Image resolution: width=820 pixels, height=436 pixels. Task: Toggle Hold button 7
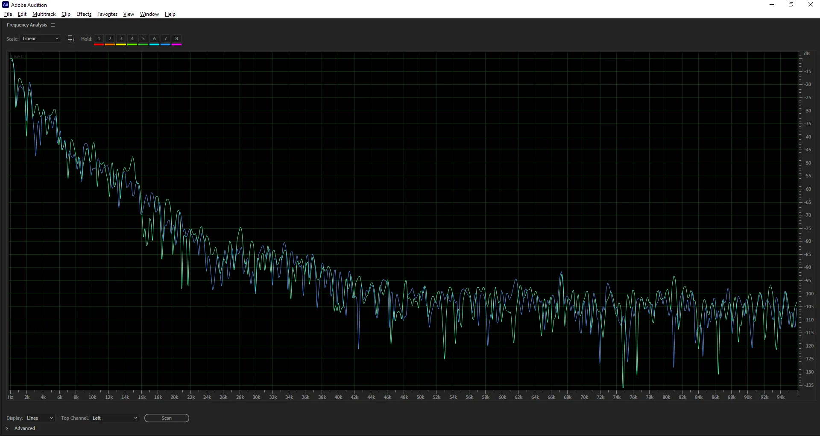[x=165, y=39]
